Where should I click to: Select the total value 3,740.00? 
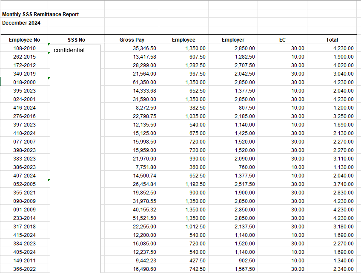coord(344,184)
